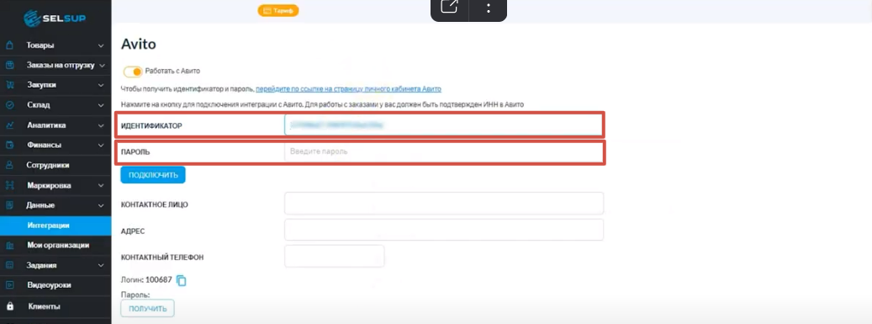Image resolution: width=872 pixels, height=324 pixels.
Task: Click the Задания icon
Action: [9, 266]
